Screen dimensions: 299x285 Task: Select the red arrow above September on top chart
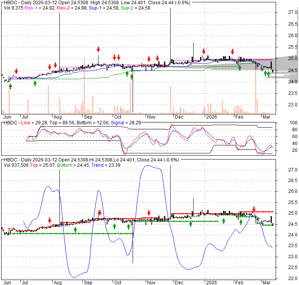coord(98,49)
